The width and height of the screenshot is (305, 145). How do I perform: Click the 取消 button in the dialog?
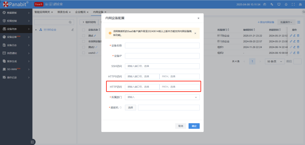coord(180,126)
